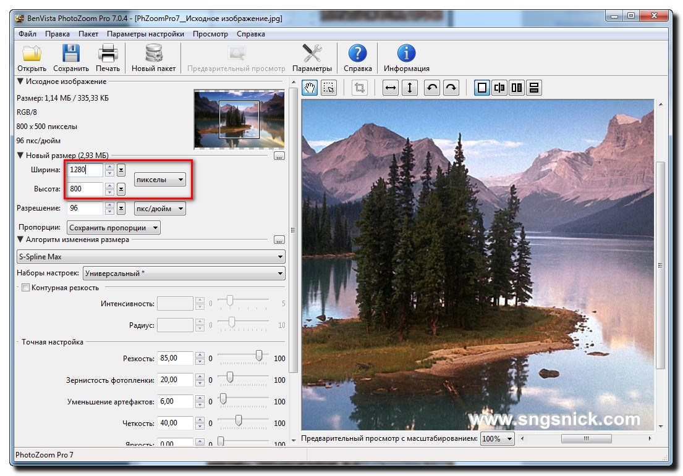This screenshot has width=683, height=476.
Task: Click the ellipsis button beside Алгоритм изменения размера
Action: click(x=279, y=240)
